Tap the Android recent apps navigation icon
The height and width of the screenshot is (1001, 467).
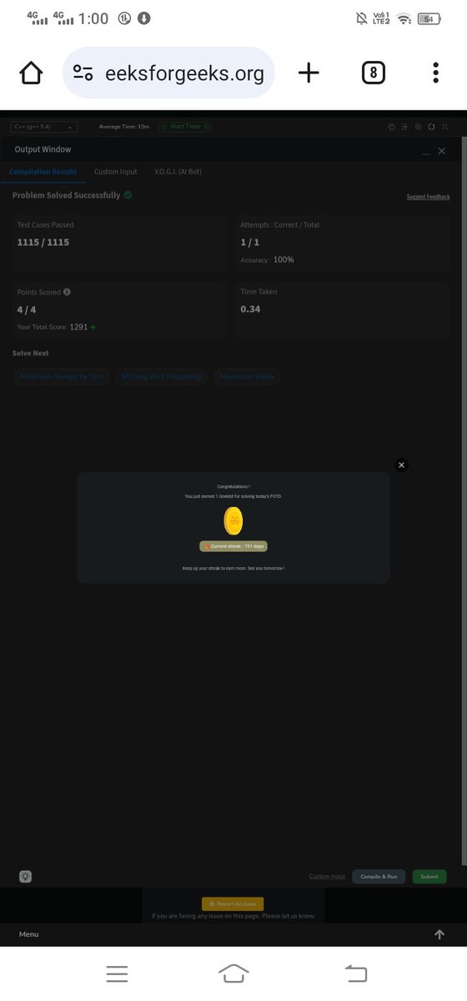(117, 973)
